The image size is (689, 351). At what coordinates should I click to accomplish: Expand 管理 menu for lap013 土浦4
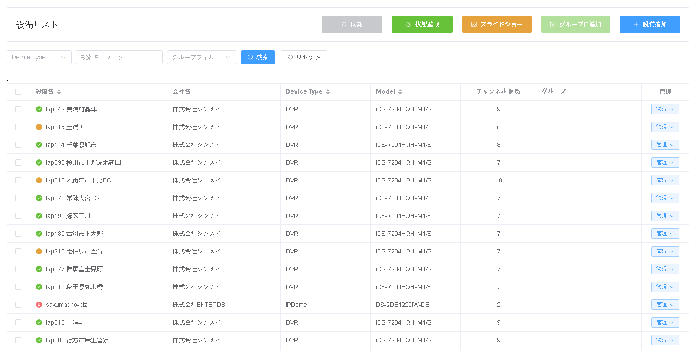(665, 322)
